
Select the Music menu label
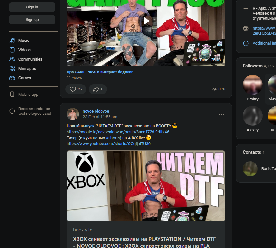24,41
